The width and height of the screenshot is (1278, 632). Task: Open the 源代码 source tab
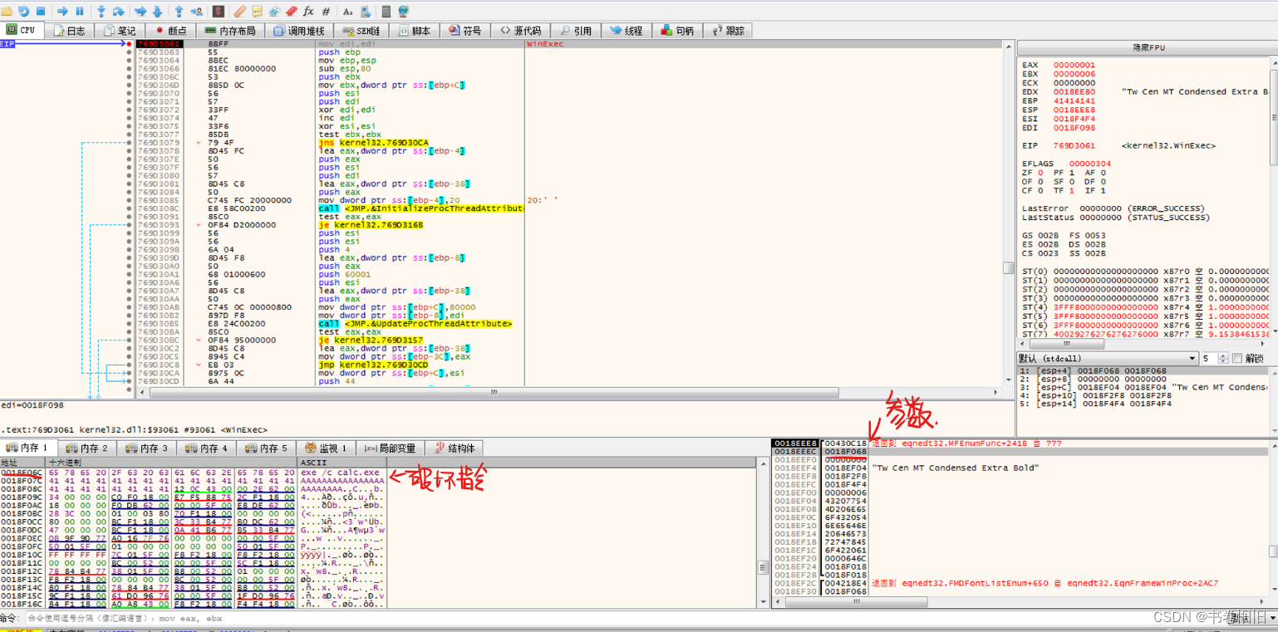pos(520,31)
